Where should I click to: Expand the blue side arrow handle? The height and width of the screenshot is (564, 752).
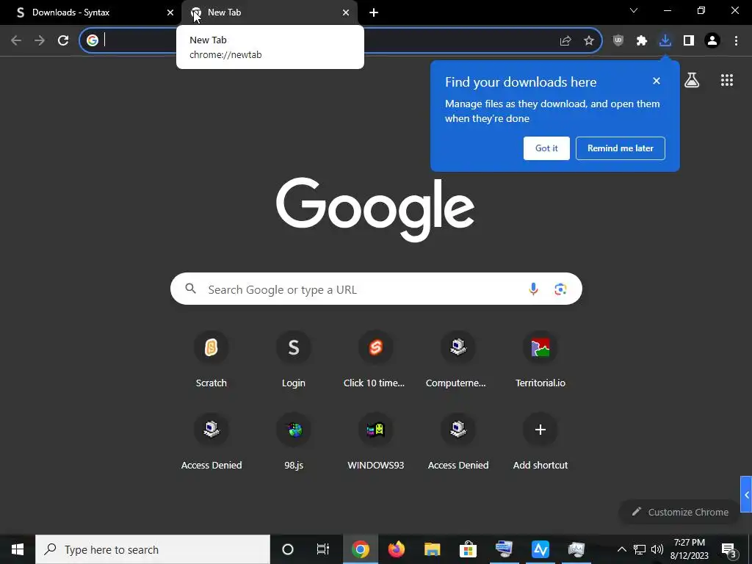[746, 494]
